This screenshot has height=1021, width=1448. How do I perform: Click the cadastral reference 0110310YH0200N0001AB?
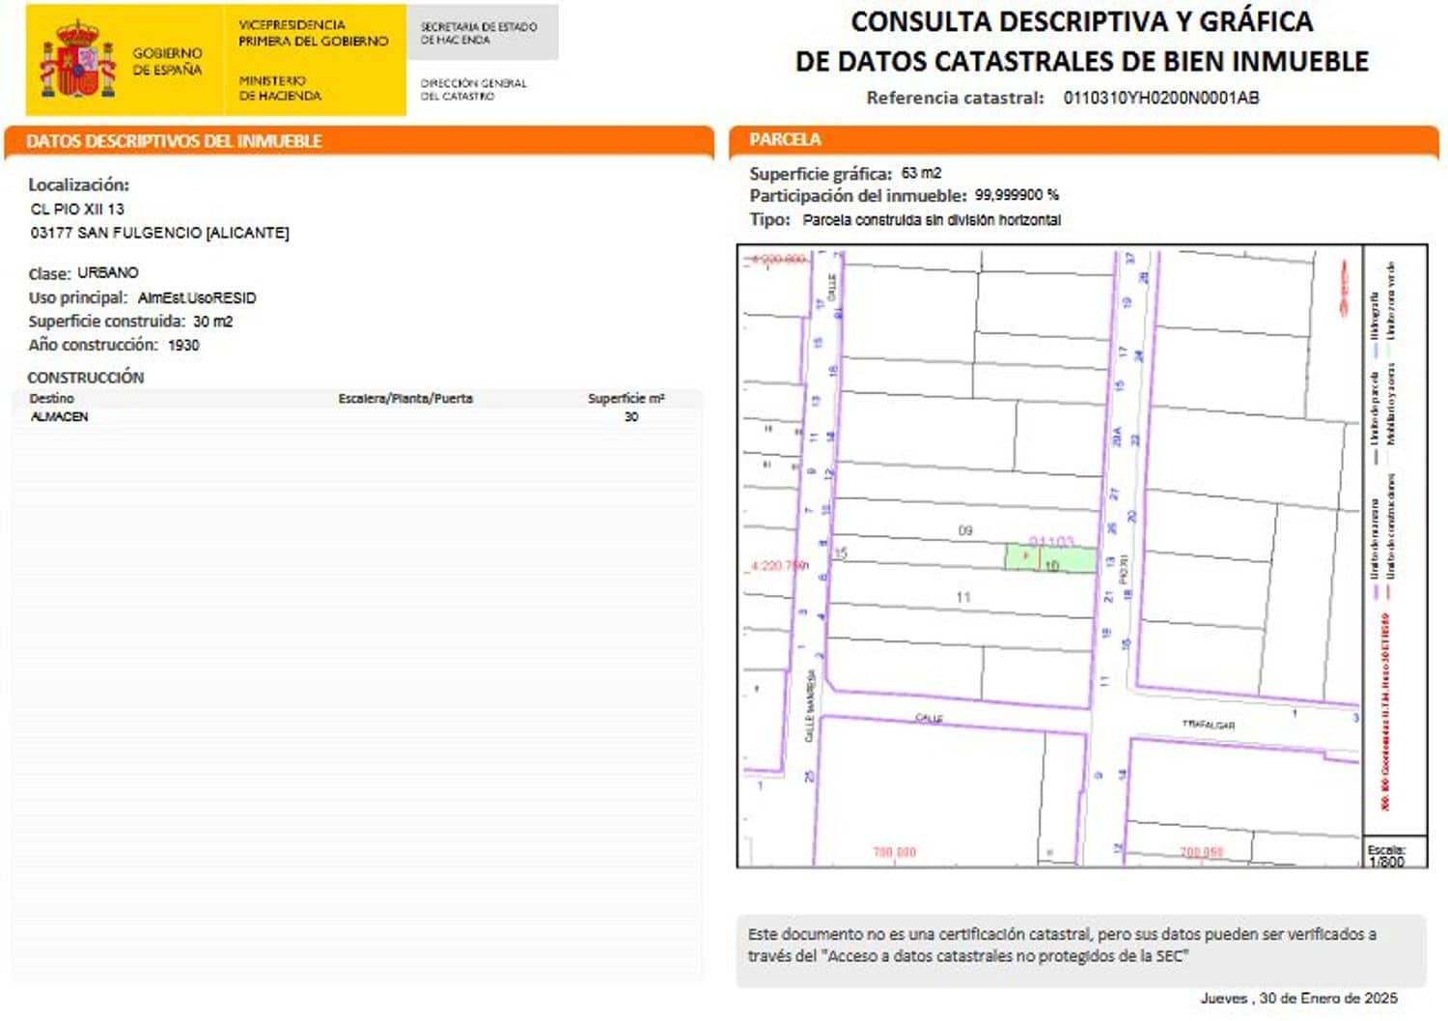1160,98
